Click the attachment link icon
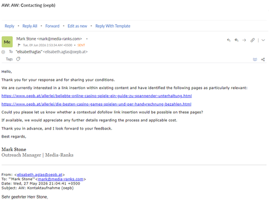This screenshot has height=205, width=269. point(252,40)
